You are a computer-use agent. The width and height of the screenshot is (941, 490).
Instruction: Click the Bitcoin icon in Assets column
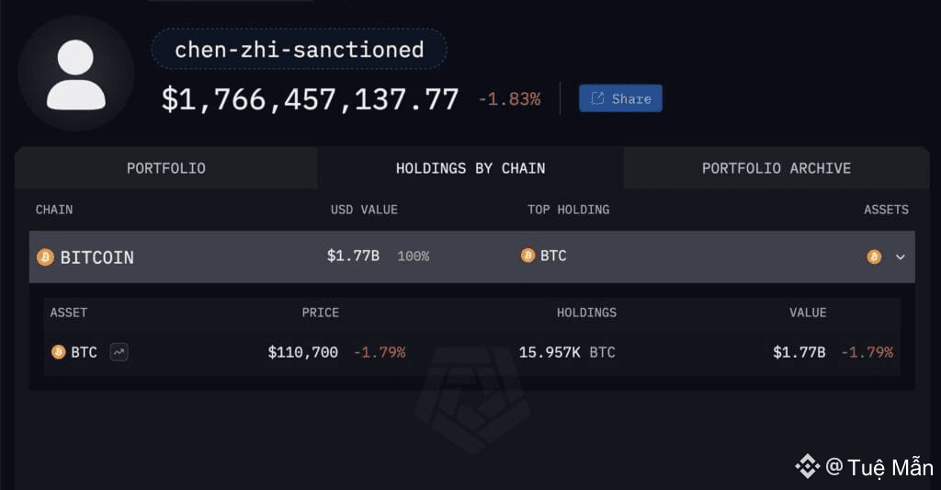coord(874,257)
